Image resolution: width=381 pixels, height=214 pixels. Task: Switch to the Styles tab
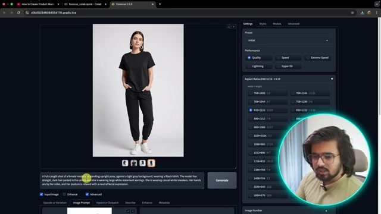point(263,24)
